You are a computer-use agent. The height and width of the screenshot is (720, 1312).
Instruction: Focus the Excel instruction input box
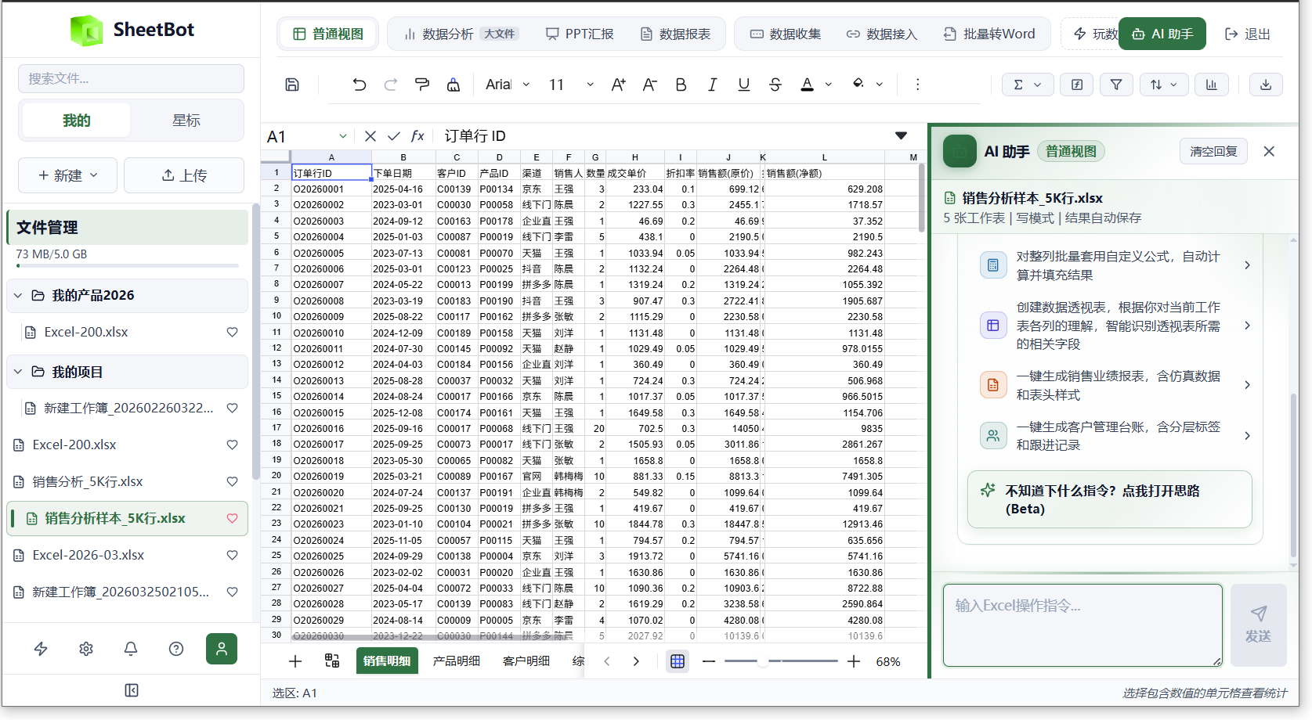pyautogui.click(x=1082, y=625)
